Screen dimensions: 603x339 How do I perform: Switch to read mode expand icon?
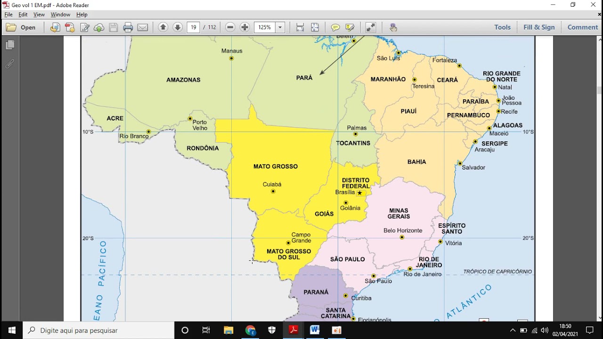[371, 27]
